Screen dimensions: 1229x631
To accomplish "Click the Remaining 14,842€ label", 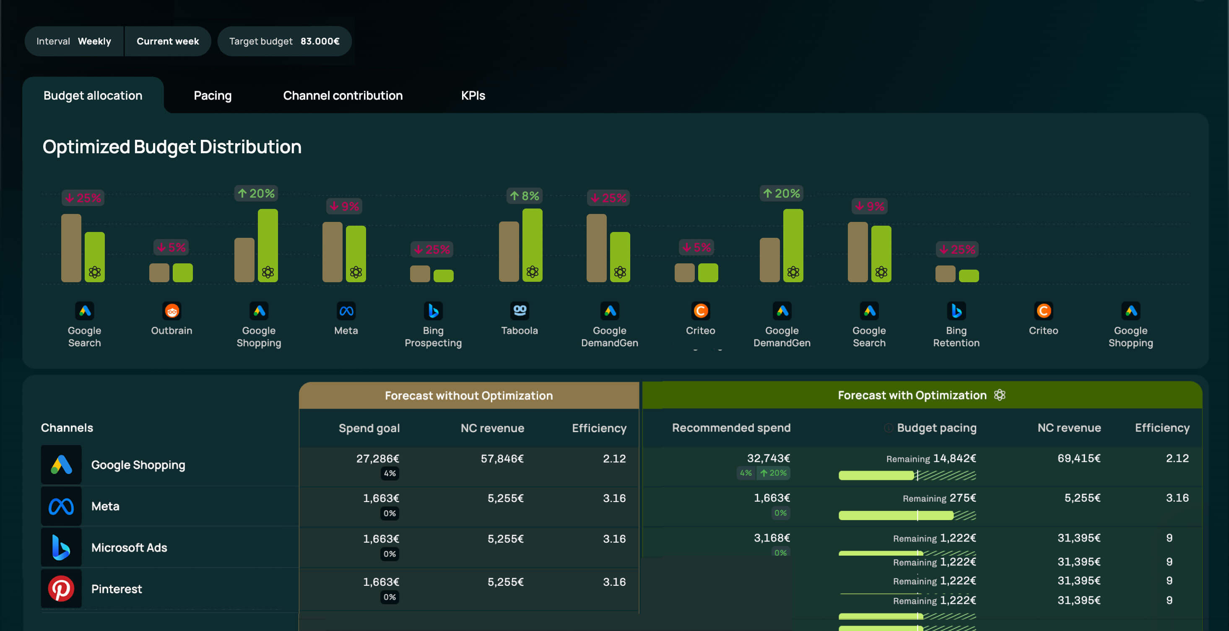I will click(931, 458).
